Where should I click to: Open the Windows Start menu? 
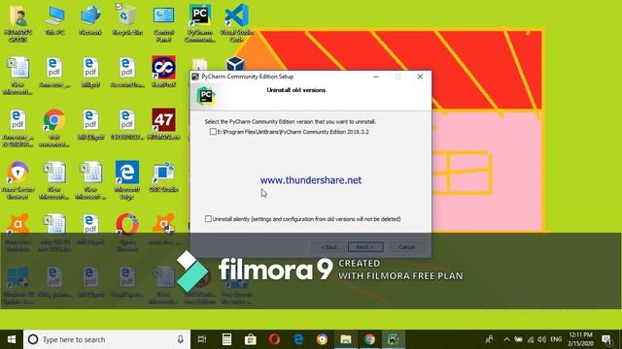coord(12,339)
